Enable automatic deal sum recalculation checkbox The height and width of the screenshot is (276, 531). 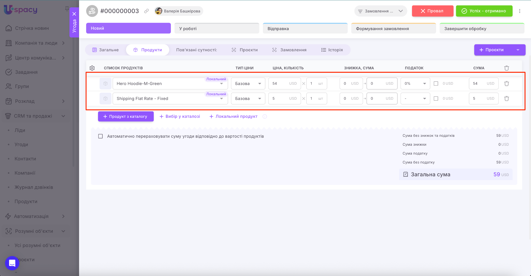click(x=101, y=136)
